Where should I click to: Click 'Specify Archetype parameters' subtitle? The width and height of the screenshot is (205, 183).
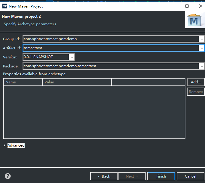click(x=30, y=24)
